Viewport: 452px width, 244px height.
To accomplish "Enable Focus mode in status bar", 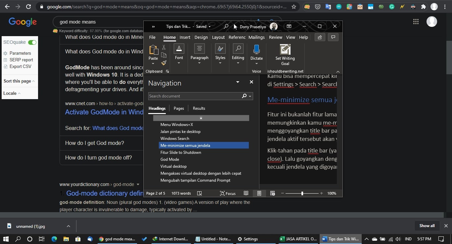I will click(228, 193).
